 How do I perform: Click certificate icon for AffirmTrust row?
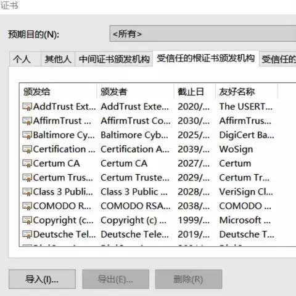pos(27,121)
